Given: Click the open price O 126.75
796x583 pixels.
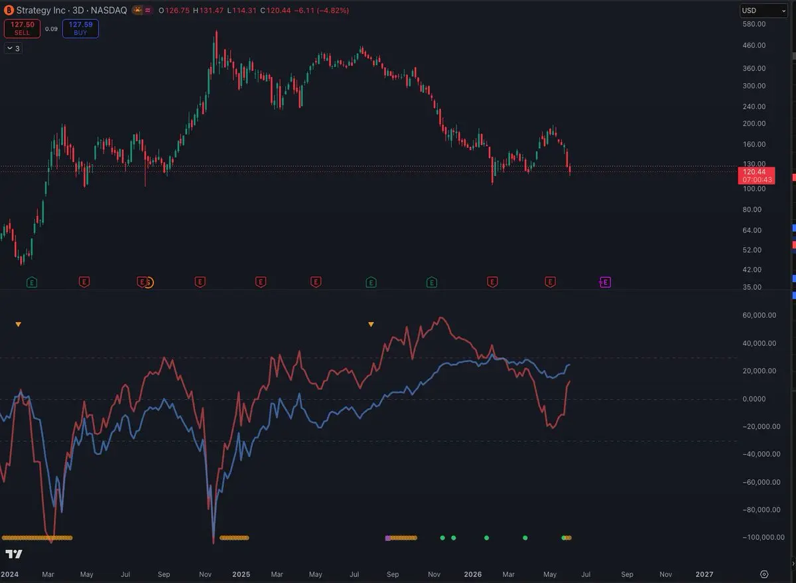Looking at the screenshot, I should coord(174,11).
